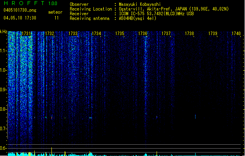Viewport: 245px width, 156px height.
Task: Click the 1.0 kHz axis label
Action: click(x=3, y=70)
